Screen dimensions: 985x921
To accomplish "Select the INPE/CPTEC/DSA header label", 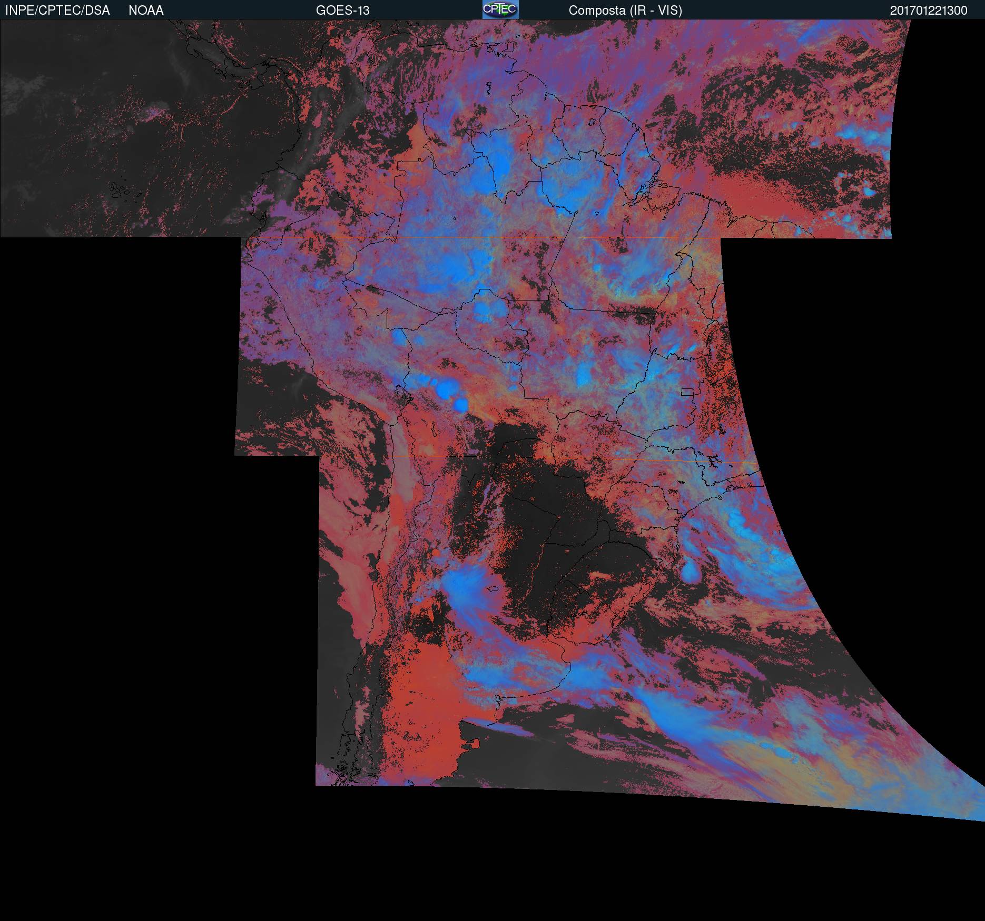I will point(57,11).
